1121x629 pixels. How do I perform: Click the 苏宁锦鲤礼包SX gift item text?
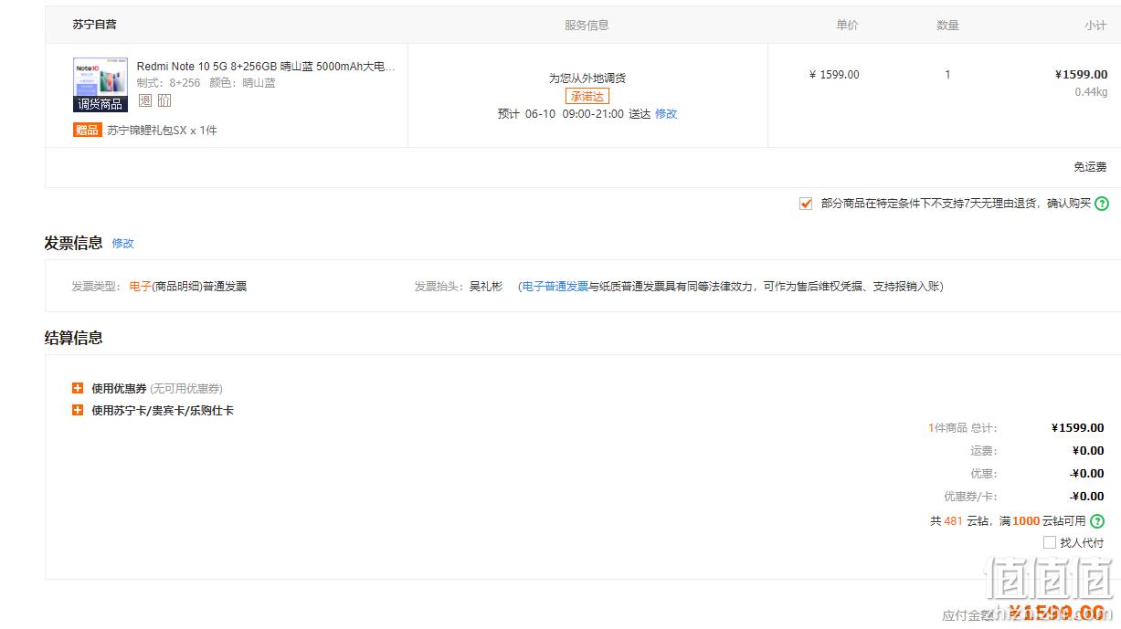click(x=162, y=131)
